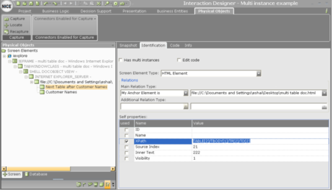Open the Additional Relation Type dropdown
This screenshot has width=332, height=190.
click(186, 106)
